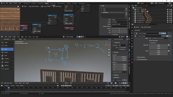Open the Type Integer dropdown
The height and width of the screenshot is (97, 173).
coord(119,20)
